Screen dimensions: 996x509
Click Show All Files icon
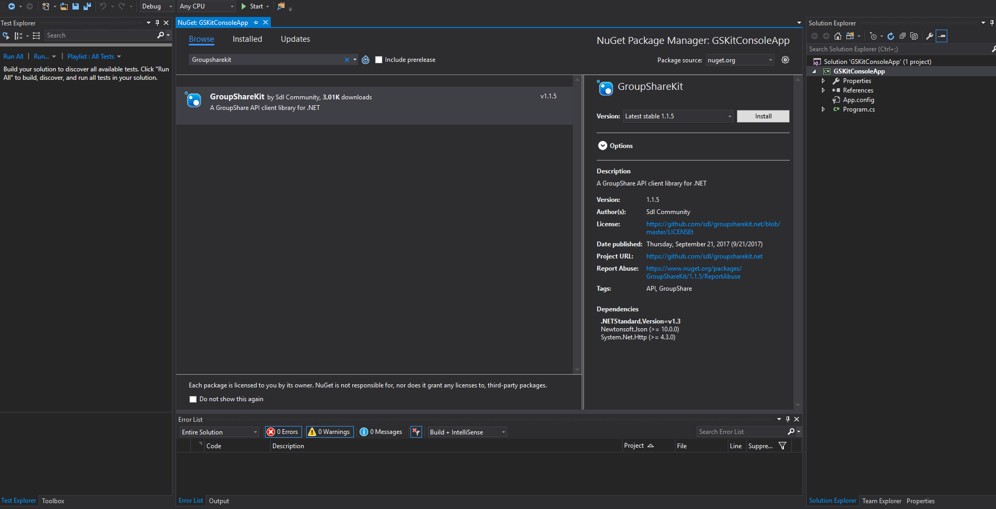[914, 36]
